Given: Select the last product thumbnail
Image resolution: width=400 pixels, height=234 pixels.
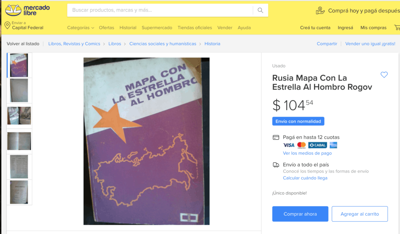Looking at the screenshot, I should (x=19, y=192).
